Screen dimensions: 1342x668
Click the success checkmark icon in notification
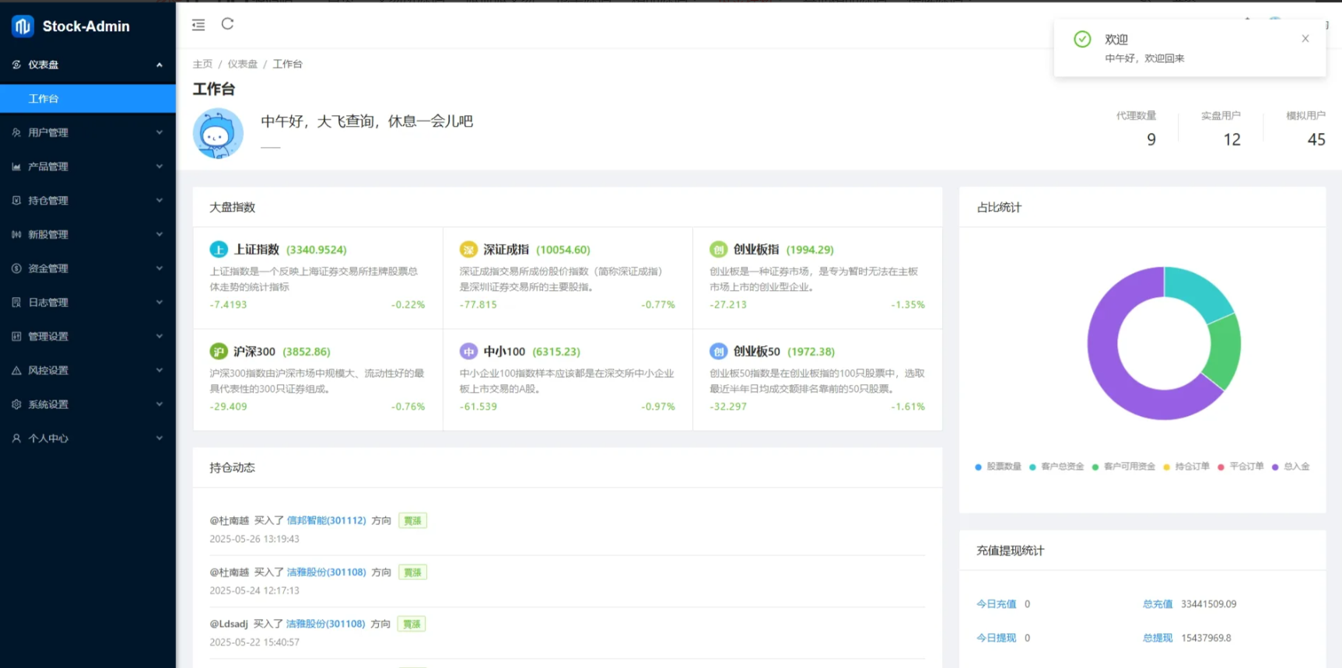point(1082,39)
